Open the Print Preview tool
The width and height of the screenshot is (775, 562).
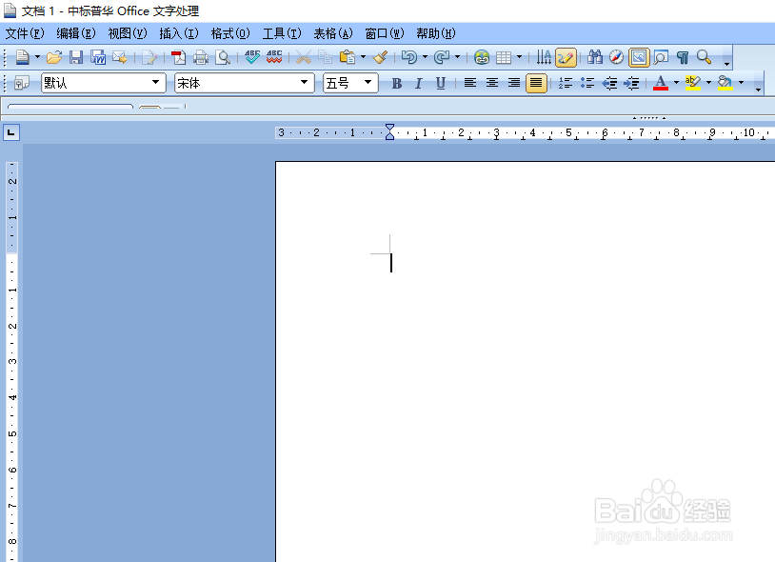(224, 57)
